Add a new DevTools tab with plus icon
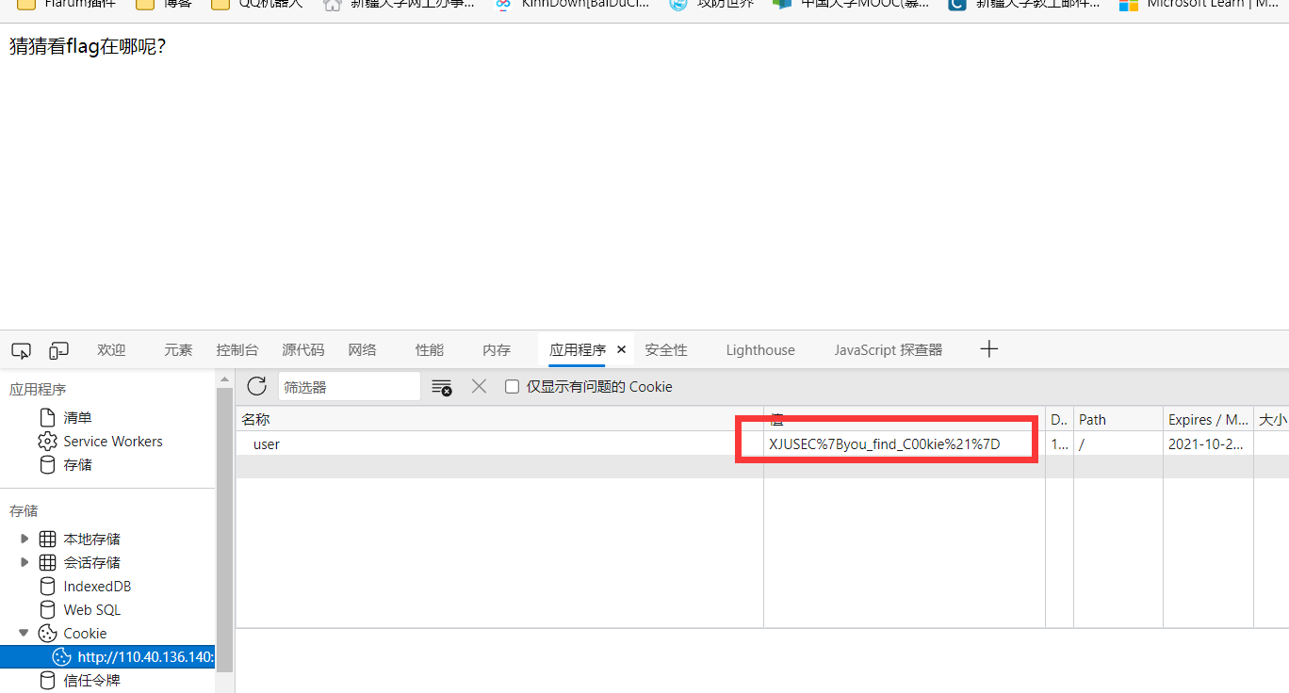The width and height of the screenshot is (1289, 693). pyautogui.click(x=988, y=349)
